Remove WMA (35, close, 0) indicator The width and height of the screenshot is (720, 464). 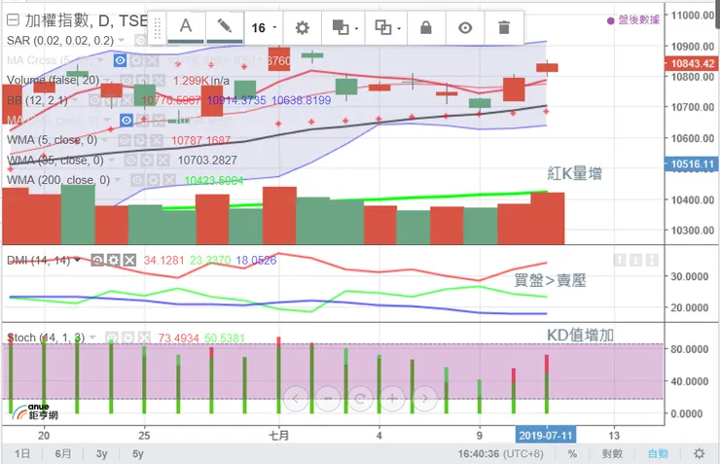click(x=163, y=161)
